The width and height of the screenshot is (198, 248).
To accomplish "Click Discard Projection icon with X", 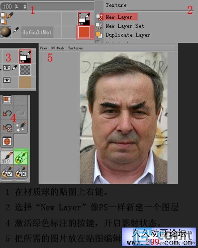I will tap(21, 172).
